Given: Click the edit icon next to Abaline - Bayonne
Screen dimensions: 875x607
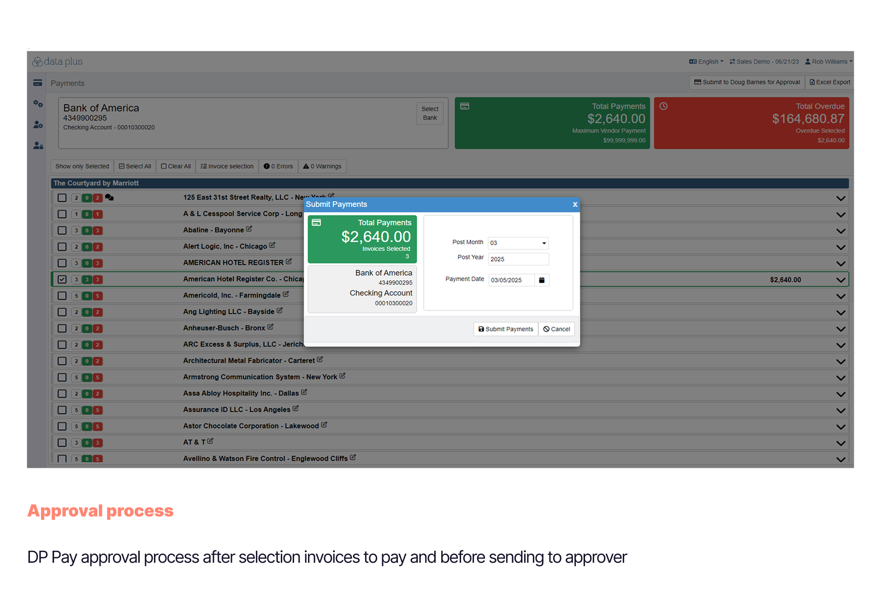Looking at the screenshot, I should [249, 229].
